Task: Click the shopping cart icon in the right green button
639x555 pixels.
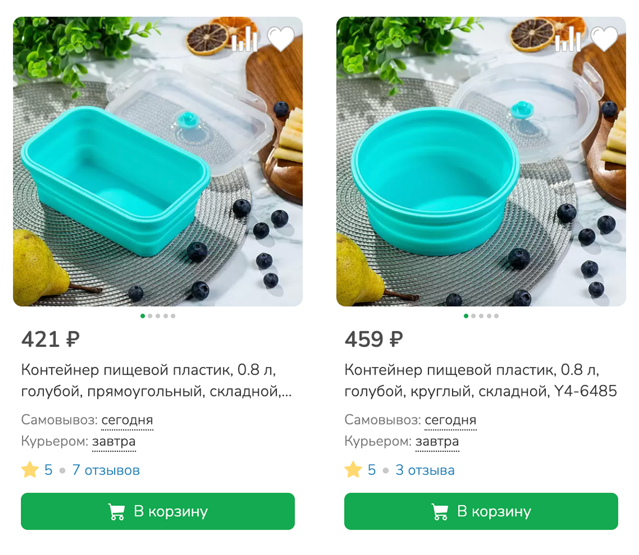Action: point(440,511)
